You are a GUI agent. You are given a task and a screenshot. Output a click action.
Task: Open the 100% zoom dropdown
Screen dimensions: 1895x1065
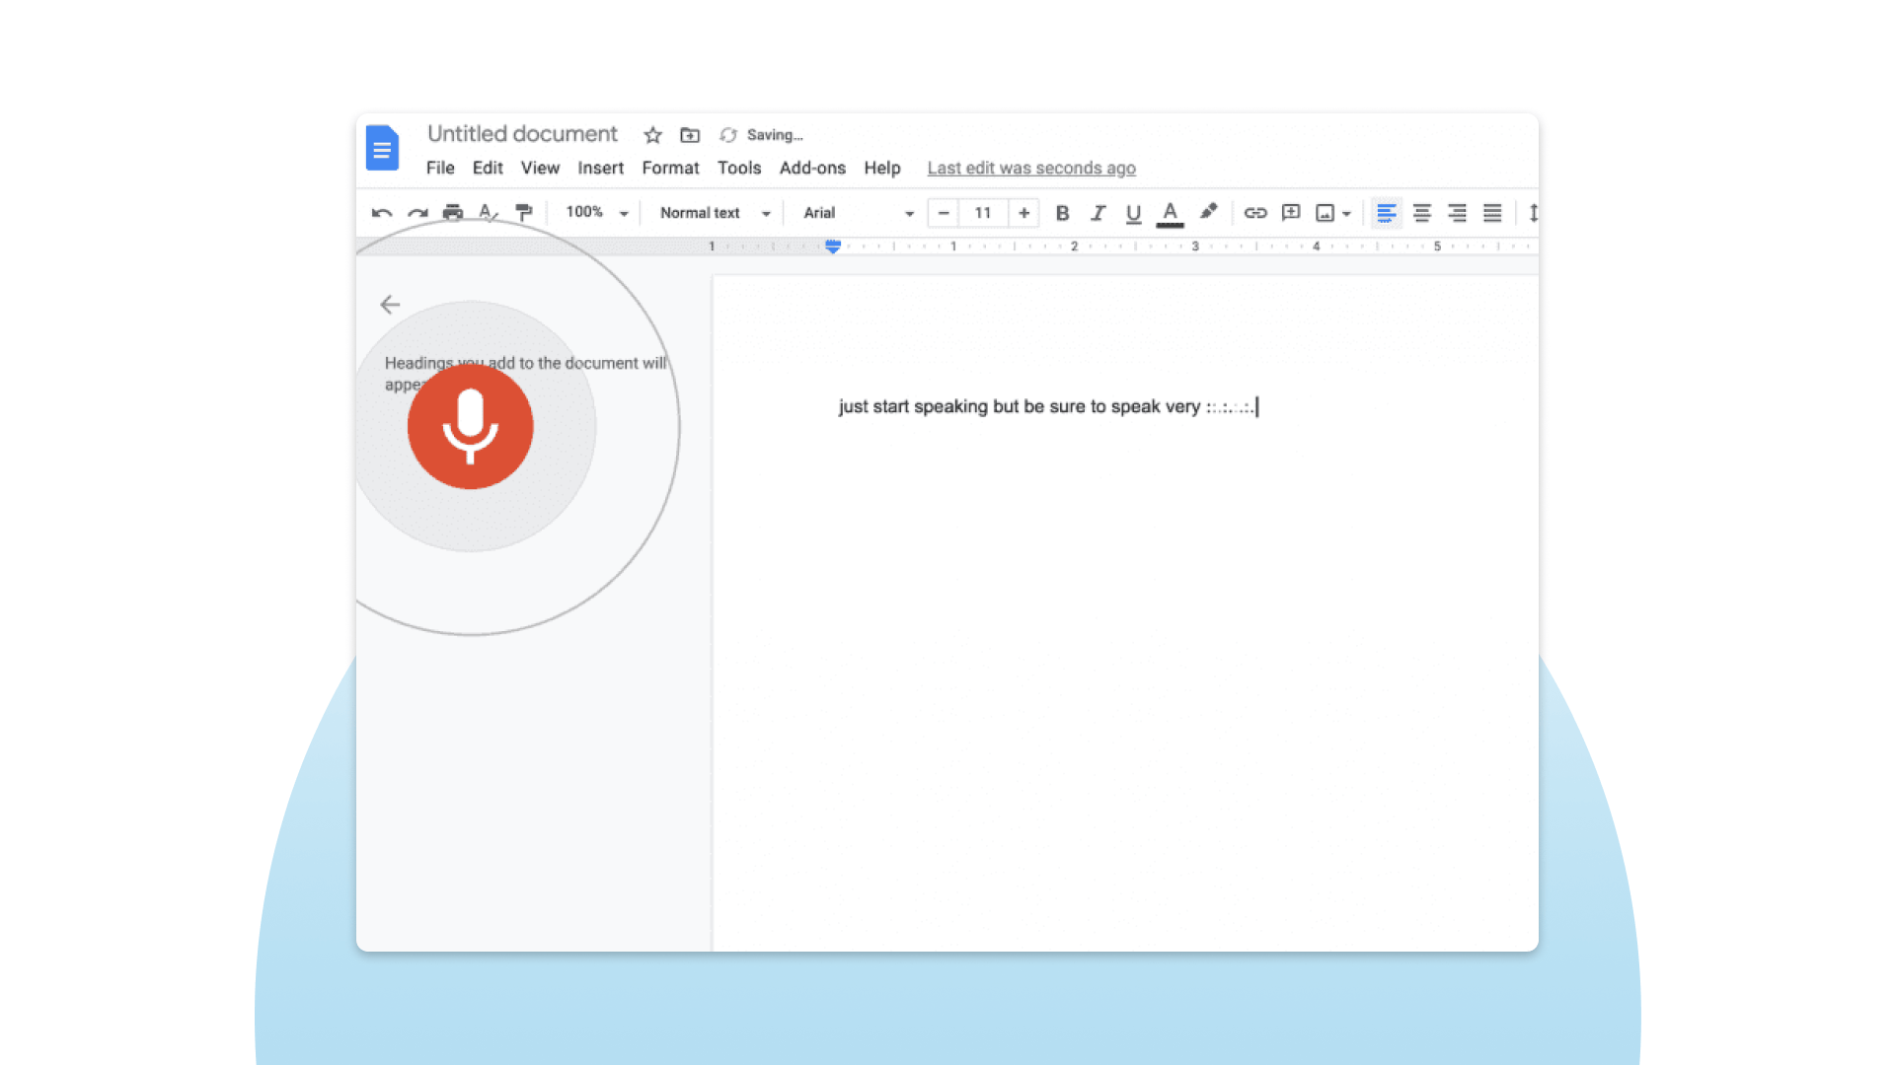596,213
